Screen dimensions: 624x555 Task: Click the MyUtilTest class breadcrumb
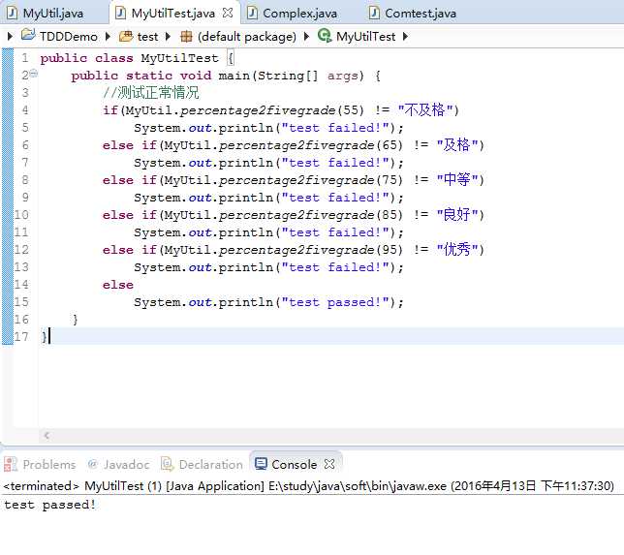click(x=365, y=37)
